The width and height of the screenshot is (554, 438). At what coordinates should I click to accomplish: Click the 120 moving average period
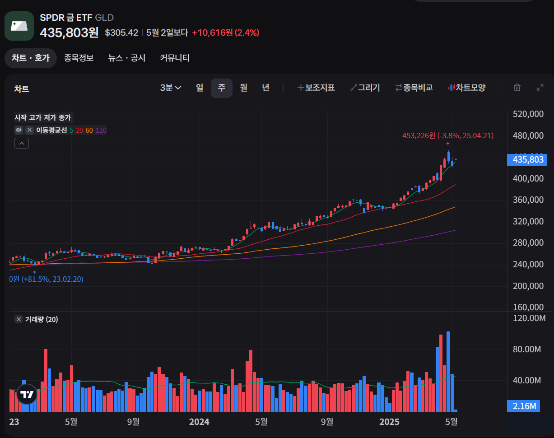coord(101,130)
